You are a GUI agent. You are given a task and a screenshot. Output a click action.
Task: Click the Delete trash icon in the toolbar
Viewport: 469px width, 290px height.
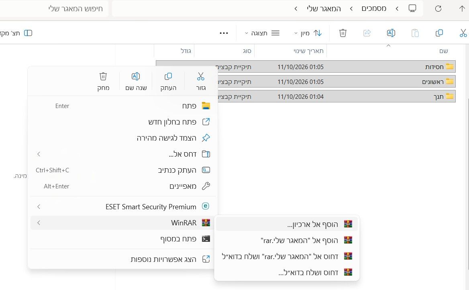[343, 33]
